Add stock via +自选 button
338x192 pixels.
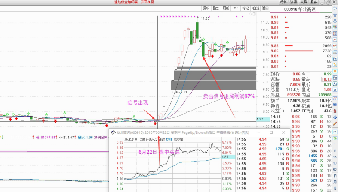pyautogui.click(x=255, y=9)
